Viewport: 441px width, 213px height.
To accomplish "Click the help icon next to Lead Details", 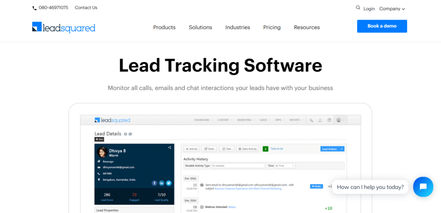I will [x=125, y=134].
